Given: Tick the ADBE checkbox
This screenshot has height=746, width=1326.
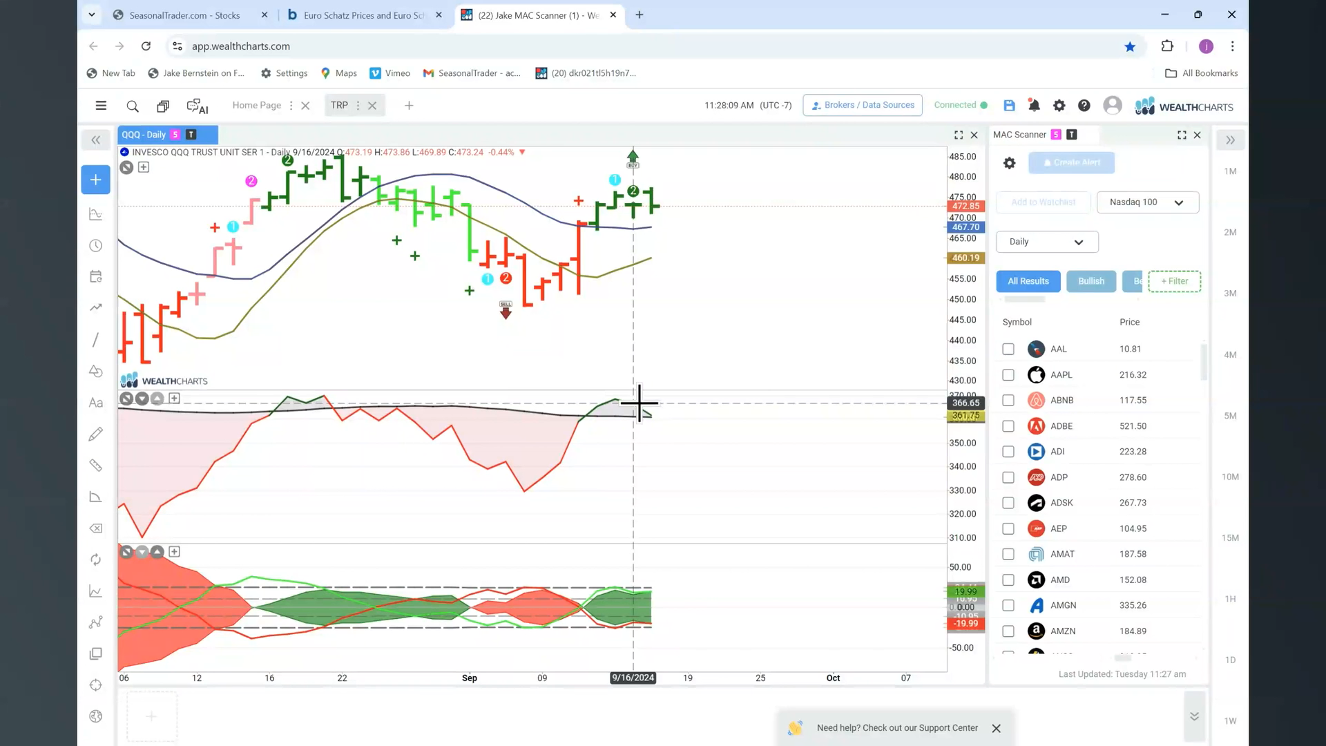Looking at the screenshot, I should [x=1008, y=426].
